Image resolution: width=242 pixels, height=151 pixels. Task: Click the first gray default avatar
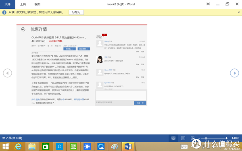click(x=100, y=44)
